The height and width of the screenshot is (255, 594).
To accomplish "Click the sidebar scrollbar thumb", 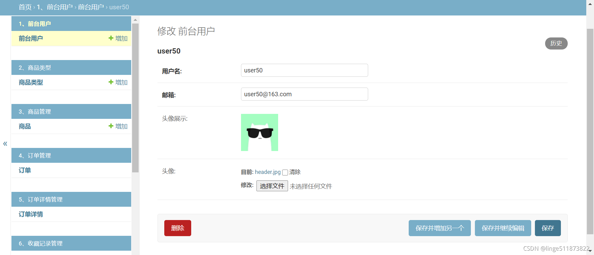I will [135, 98].
